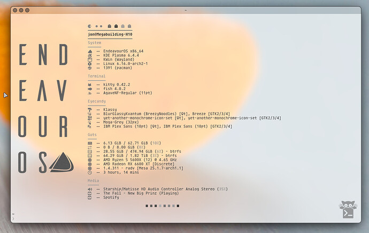Click the fish icon beside fish 4.0.2
The image size is (369, 233).
pyautogui.click(x=90, y=89)
